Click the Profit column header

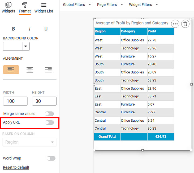tap(160, 31)
